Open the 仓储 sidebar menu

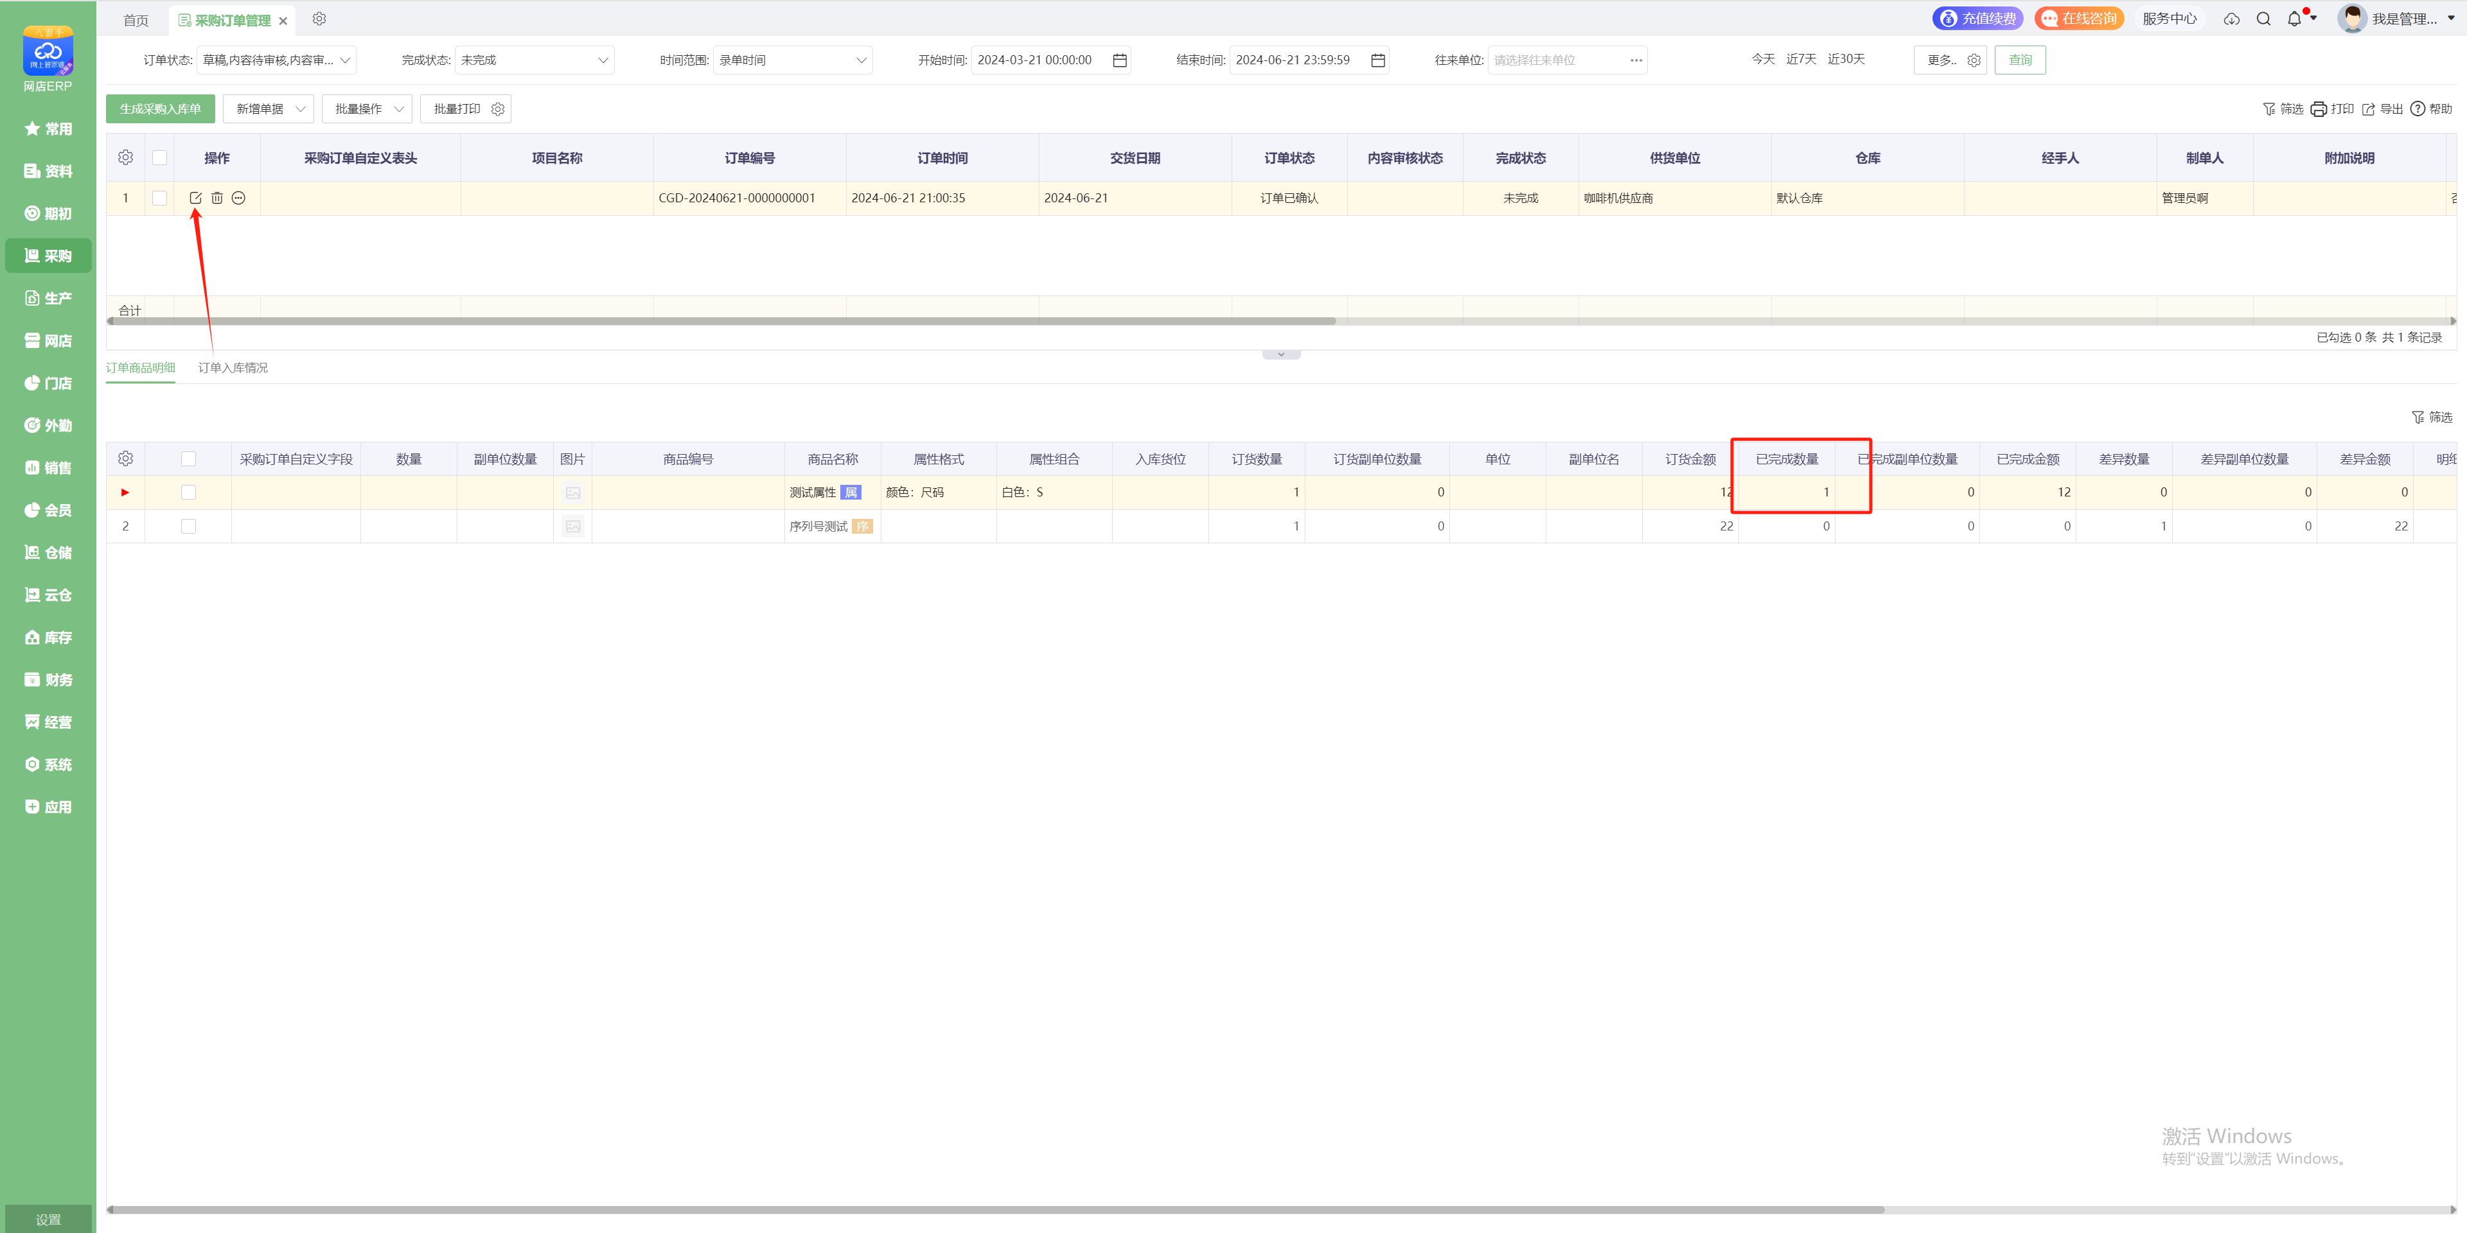[x=48, y=552]
